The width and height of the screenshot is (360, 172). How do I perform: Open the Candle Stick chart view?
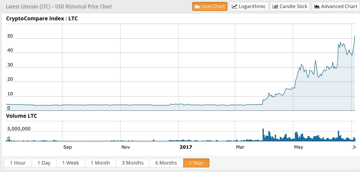point(290,6)
